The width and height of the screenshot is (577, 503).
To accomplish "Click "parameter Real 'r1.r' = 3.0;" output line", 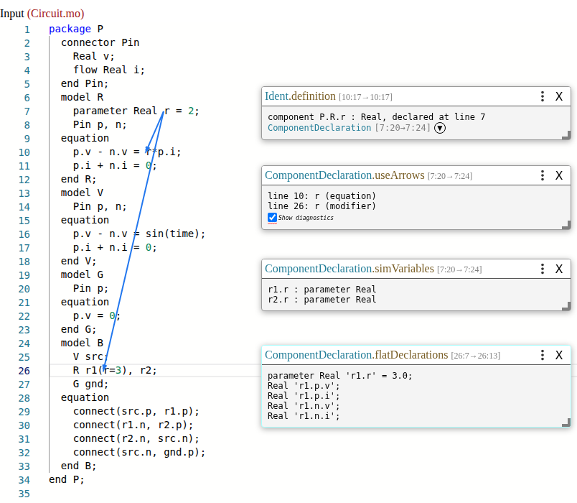I will coord(339,376).
